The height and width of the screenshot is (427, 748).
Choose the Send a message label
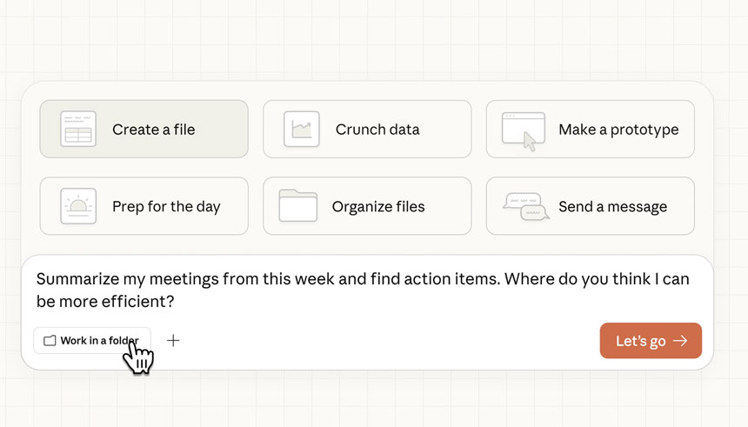[612, 207]
